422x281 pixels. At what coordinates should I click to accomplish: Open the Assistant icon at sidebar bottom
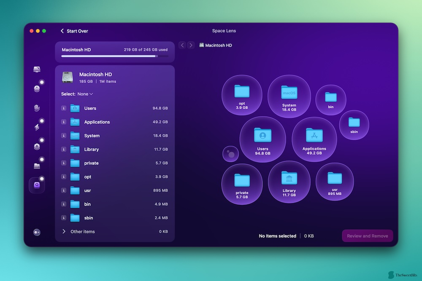point(37,232)
